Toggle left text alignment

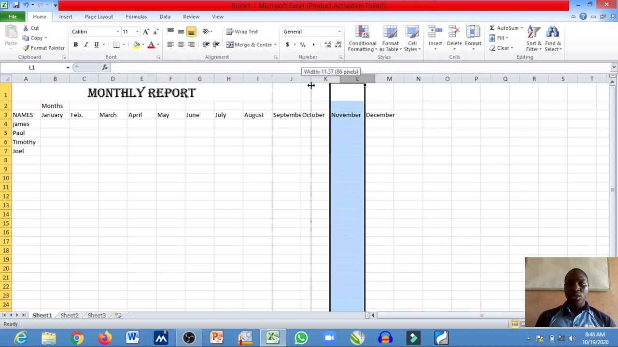pos(170,45)
